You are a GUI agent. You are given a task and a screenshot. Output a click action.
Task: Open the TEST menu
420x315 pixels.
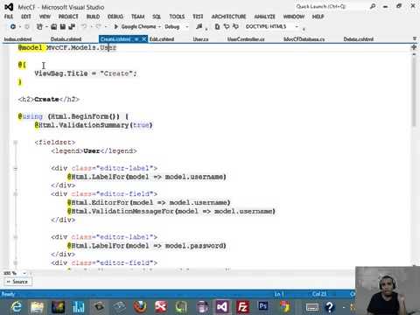198,17
